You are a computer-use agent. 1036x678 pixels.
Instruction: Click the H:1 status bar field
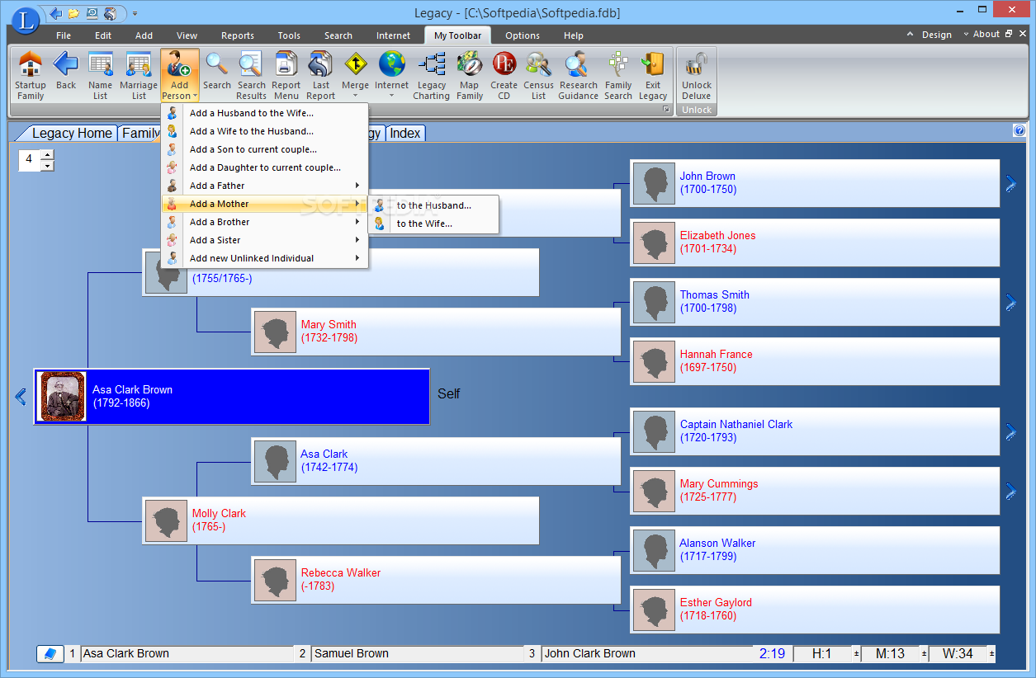[821, 653]
